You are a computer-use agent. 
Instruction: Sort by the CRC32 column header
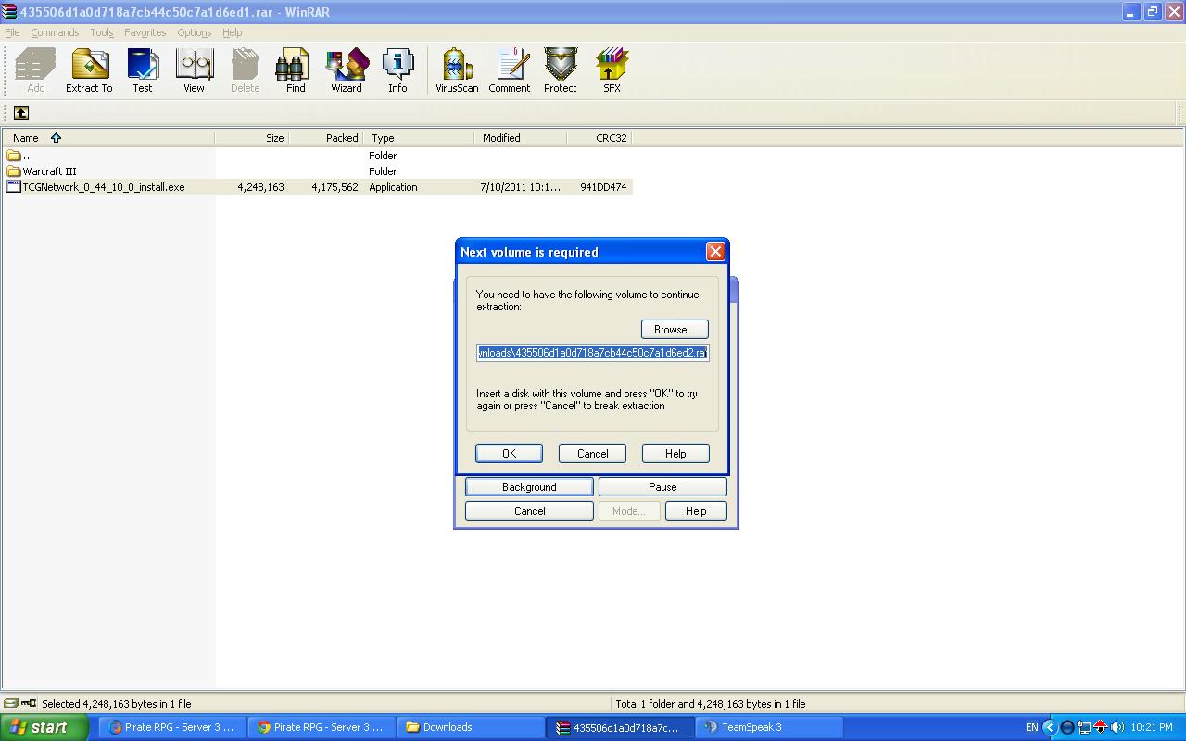click(599, 138)
